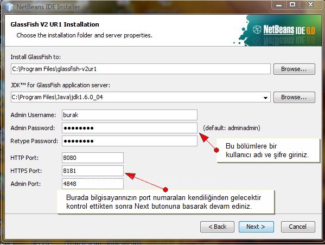The height and width of the screenshot is (245, 325).
Task: Click the "Choose the installation folder and server properties." text
Action: point(84,35)
